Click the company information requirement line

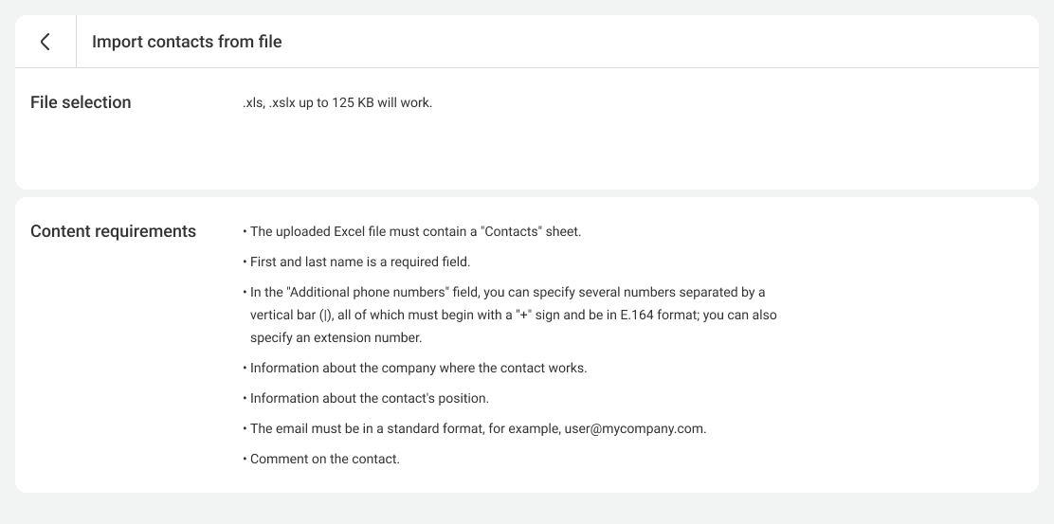pos(418,368)
